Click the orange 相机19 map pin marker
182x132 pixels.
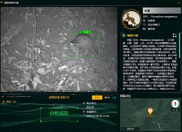tap(150, 111)
